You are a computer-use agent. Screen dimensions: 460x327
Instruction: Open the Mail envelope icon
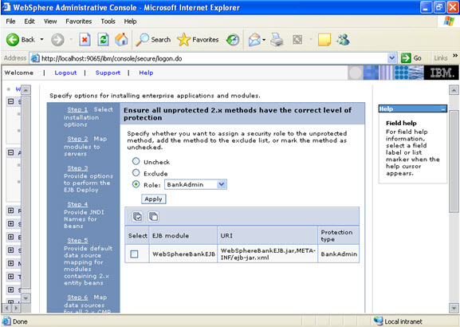click(x=254, y=40)
